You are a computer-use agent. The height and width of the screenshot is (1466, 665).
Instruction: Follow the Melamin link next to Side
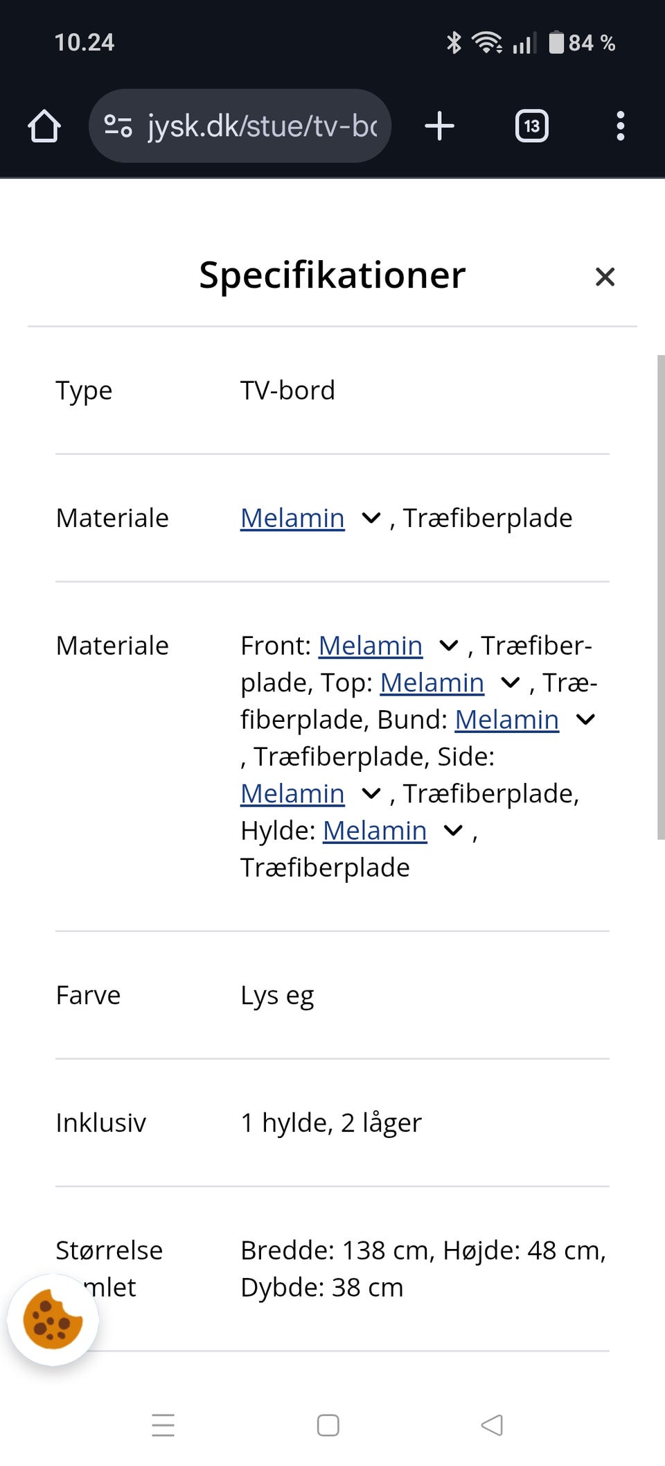(x=292, y=793)
